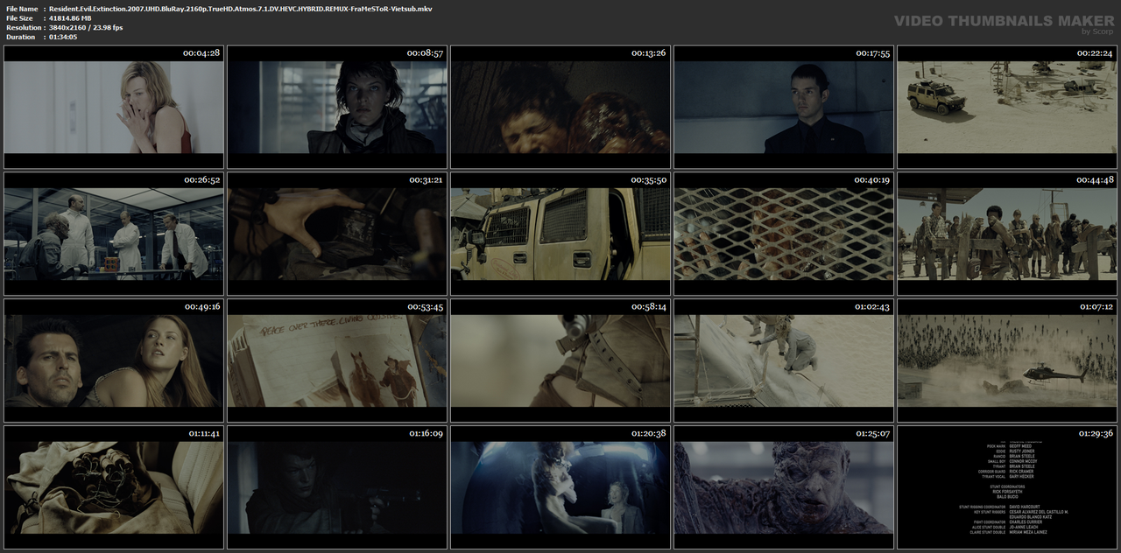This screenshot has height=553, width=1121.
Task: Click the notebook drawing thumbnail at 00:53:45
Action: pyautogui.click(x=337, y=360)
